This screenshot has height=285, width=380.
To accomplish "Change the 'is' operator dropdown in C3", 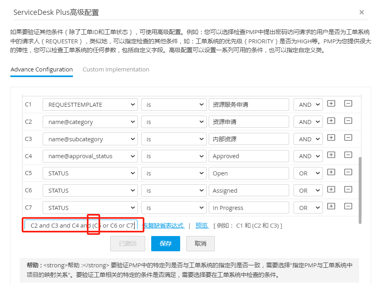I will [x=174, y=139].
